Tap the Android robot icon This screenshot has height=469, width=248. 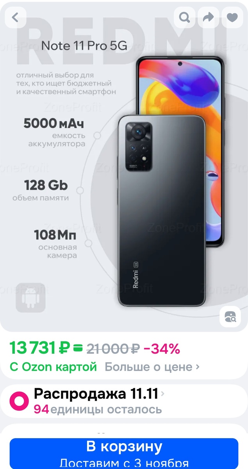30,298
